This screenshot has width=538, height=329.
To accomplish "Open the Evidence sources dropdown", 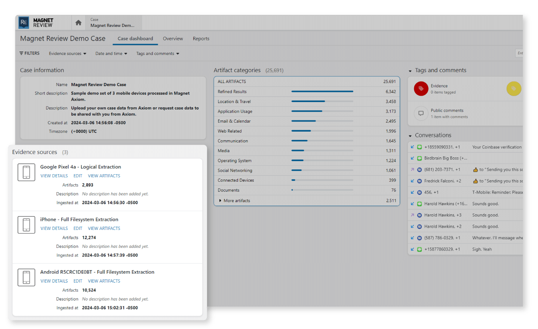I will (x=67, y=53).
